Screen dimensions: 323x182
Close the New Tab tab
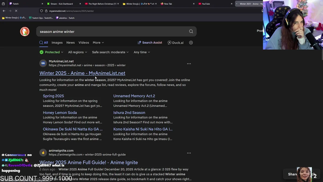click(194, 4)
